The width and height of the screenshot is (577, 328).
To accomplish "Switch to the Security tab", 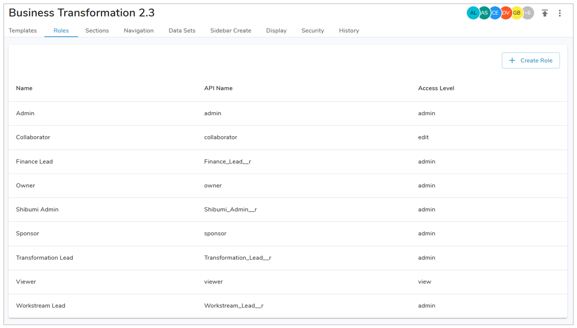I will pos(312,31).
